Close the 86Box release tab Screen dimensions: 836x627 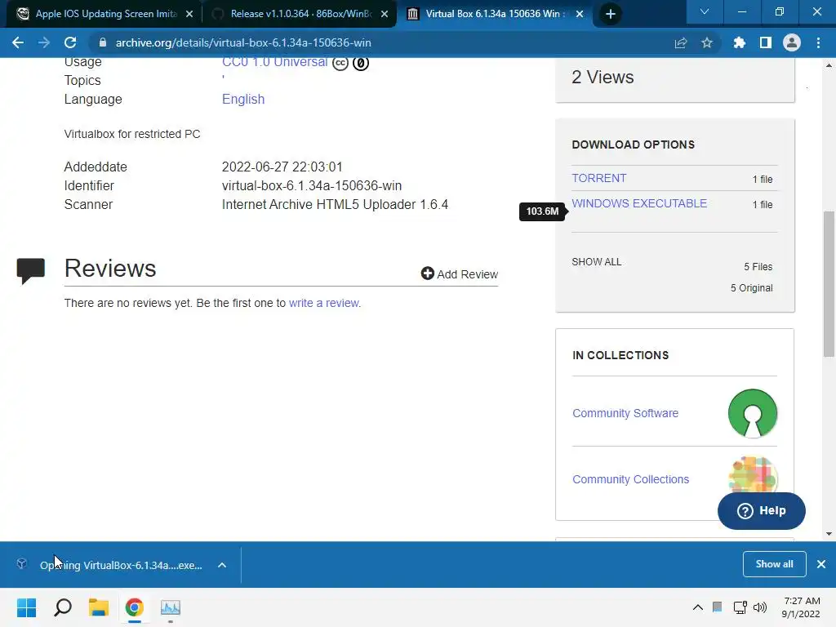tap(385, 14)
